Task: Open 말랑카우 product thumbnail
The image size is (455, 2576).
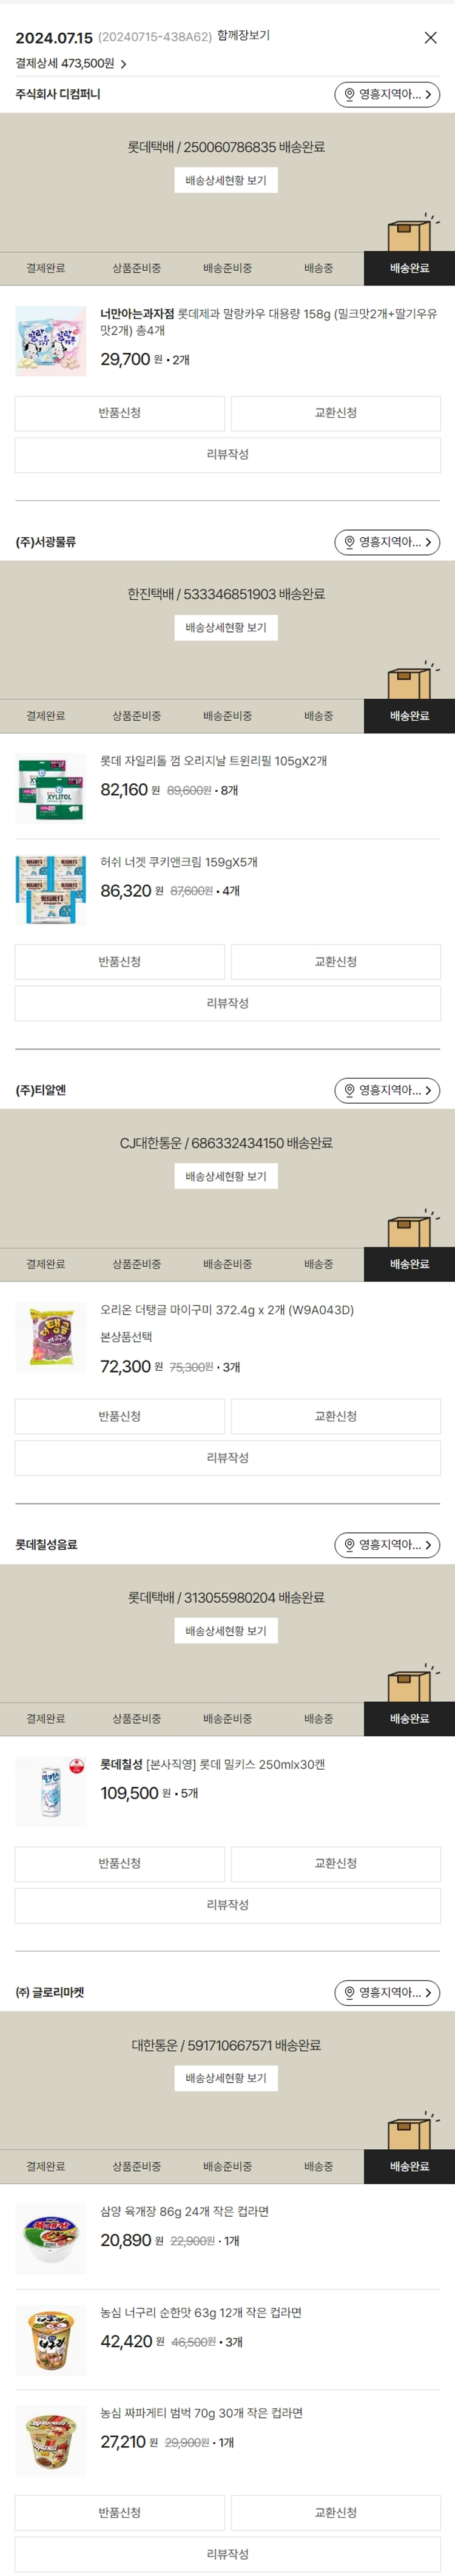Action: point(51,341)
